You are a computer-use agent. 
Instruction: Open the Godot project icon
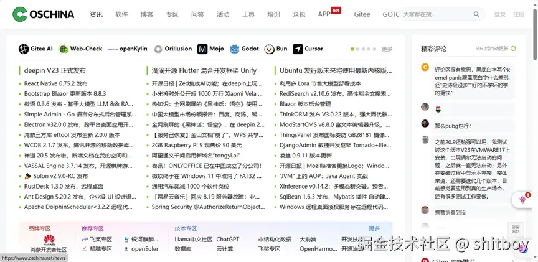[235, 49]
